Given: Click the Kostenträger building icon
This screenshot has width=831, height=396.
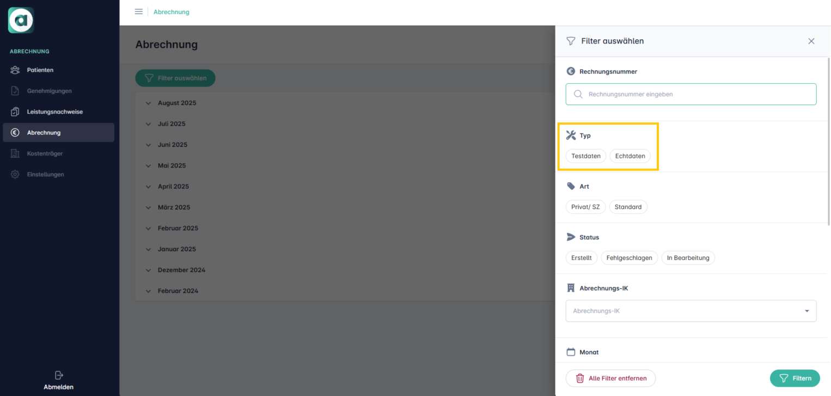Looking at the screenshot, I should click(x=15, y=154).
